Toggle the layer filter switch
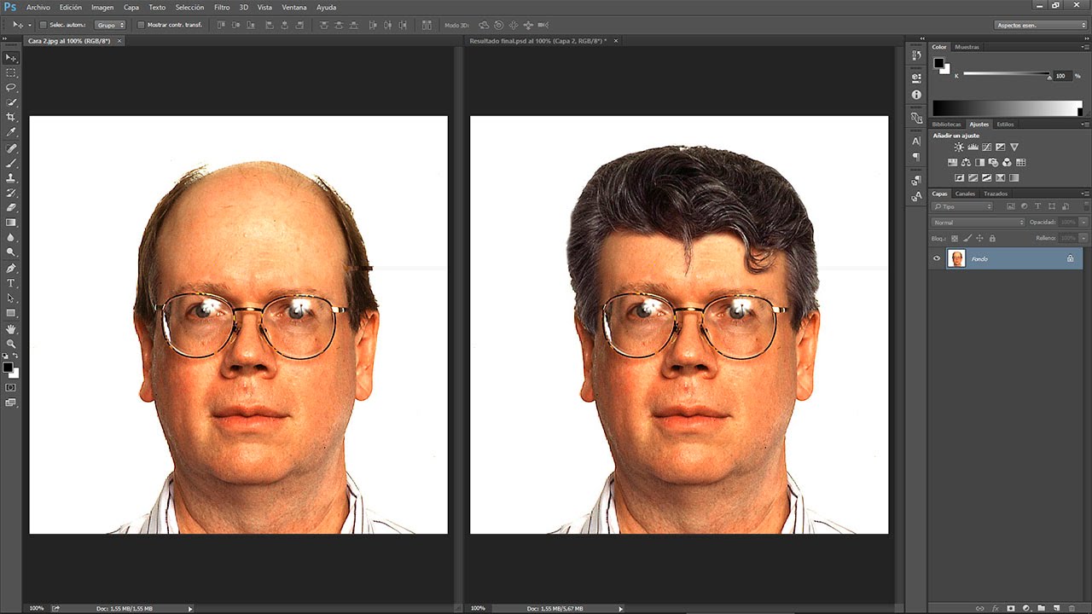1092x614 pixels. [1086, 206]
